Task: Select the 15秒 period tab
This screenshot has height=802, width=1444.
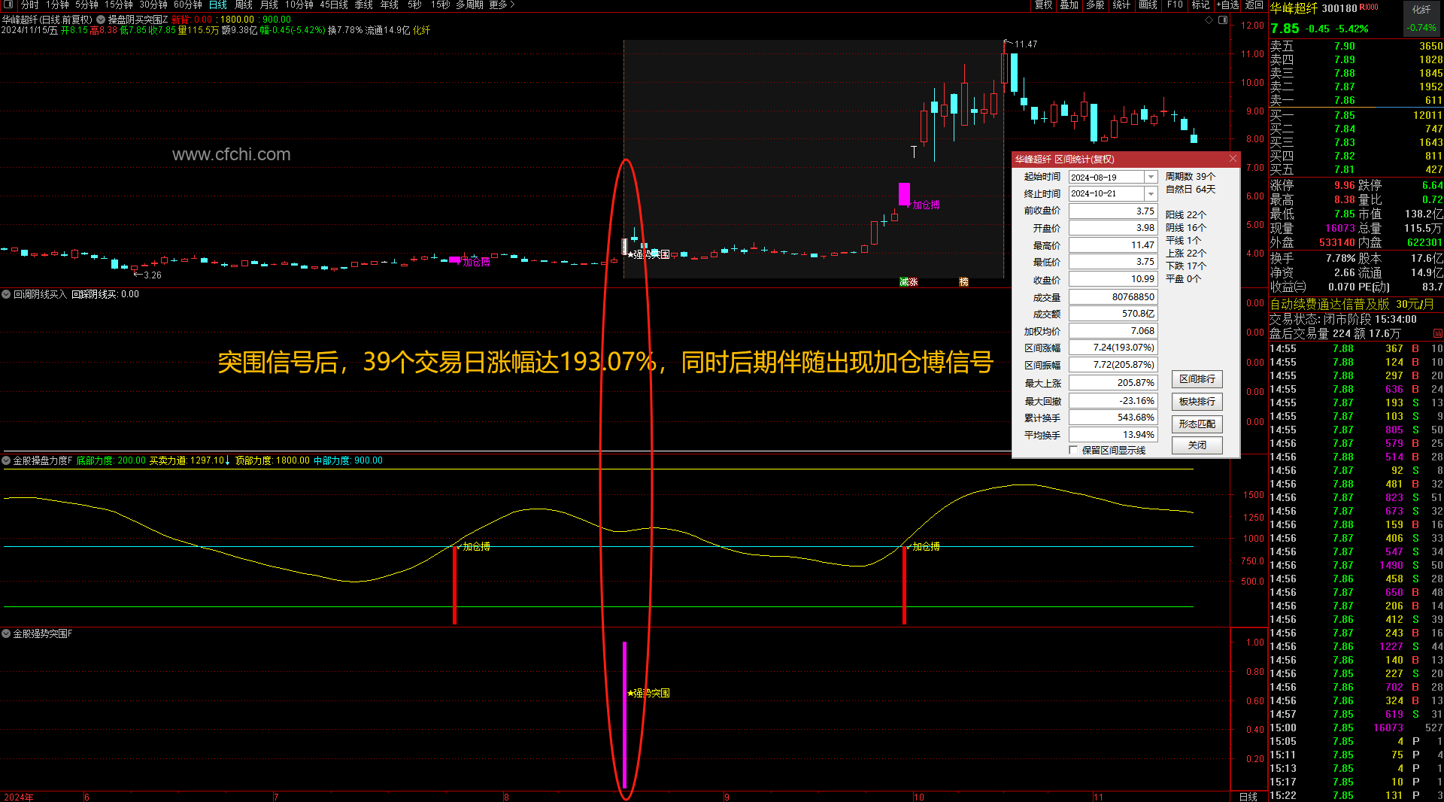Action: pyautogui.click(x=441, y=5)
